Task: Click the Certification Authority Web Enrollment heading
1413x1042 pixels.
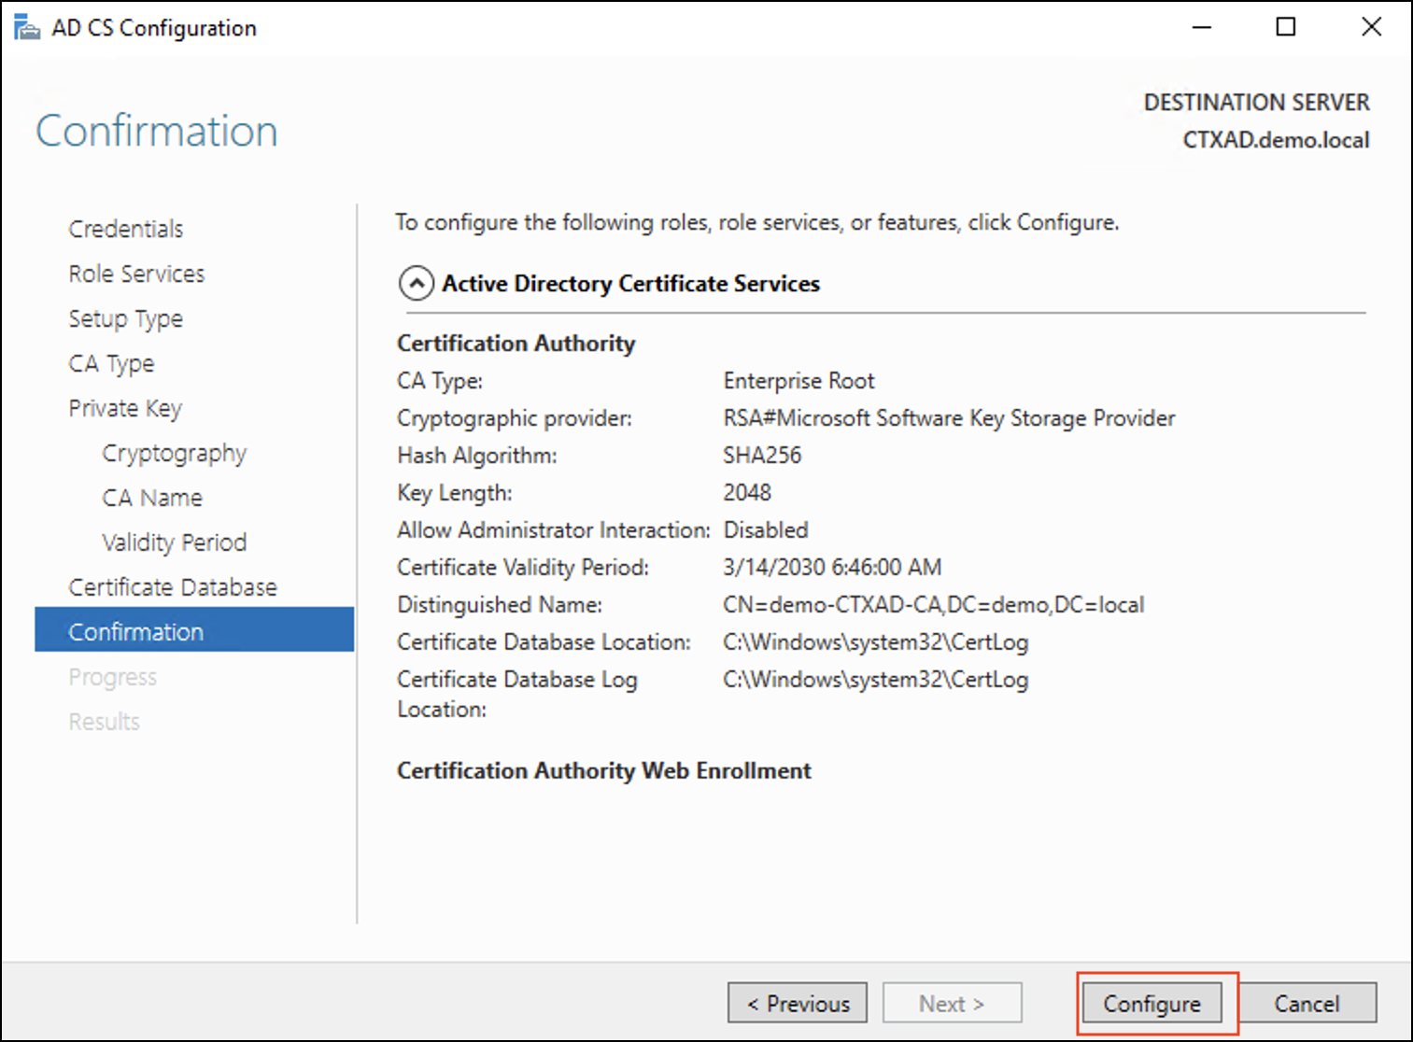Action: [603, 770]
